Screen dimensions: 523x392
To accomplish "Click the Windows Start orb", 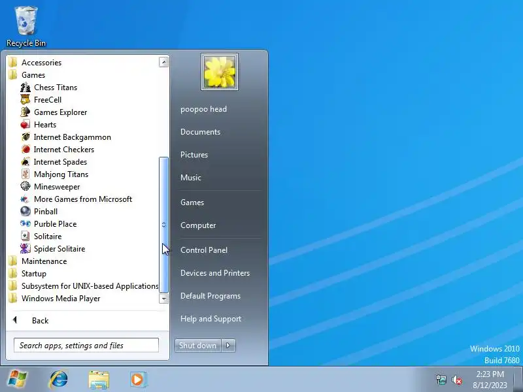I will [17, 379].
